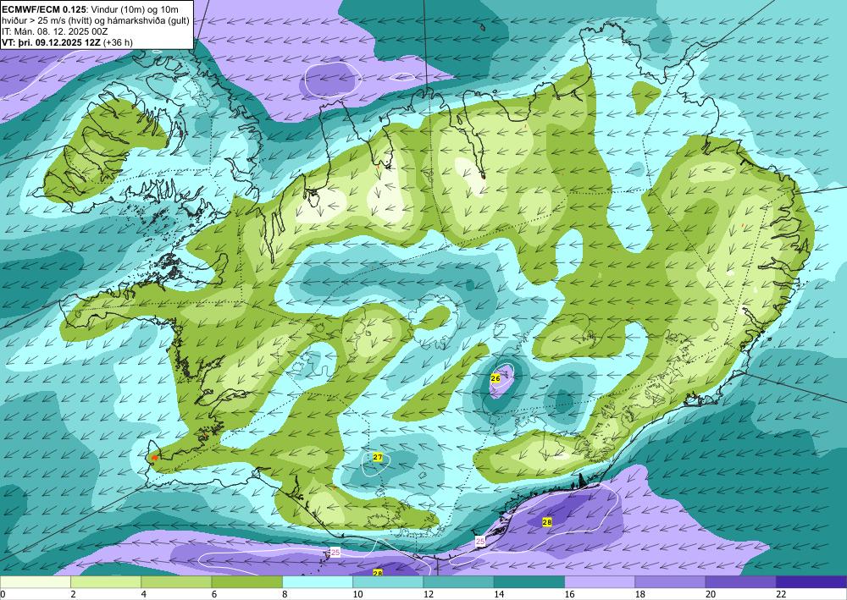Click the legend swatch between 2 and 4
The height and width of the screenshot is (600, 847).
(106, 581)
